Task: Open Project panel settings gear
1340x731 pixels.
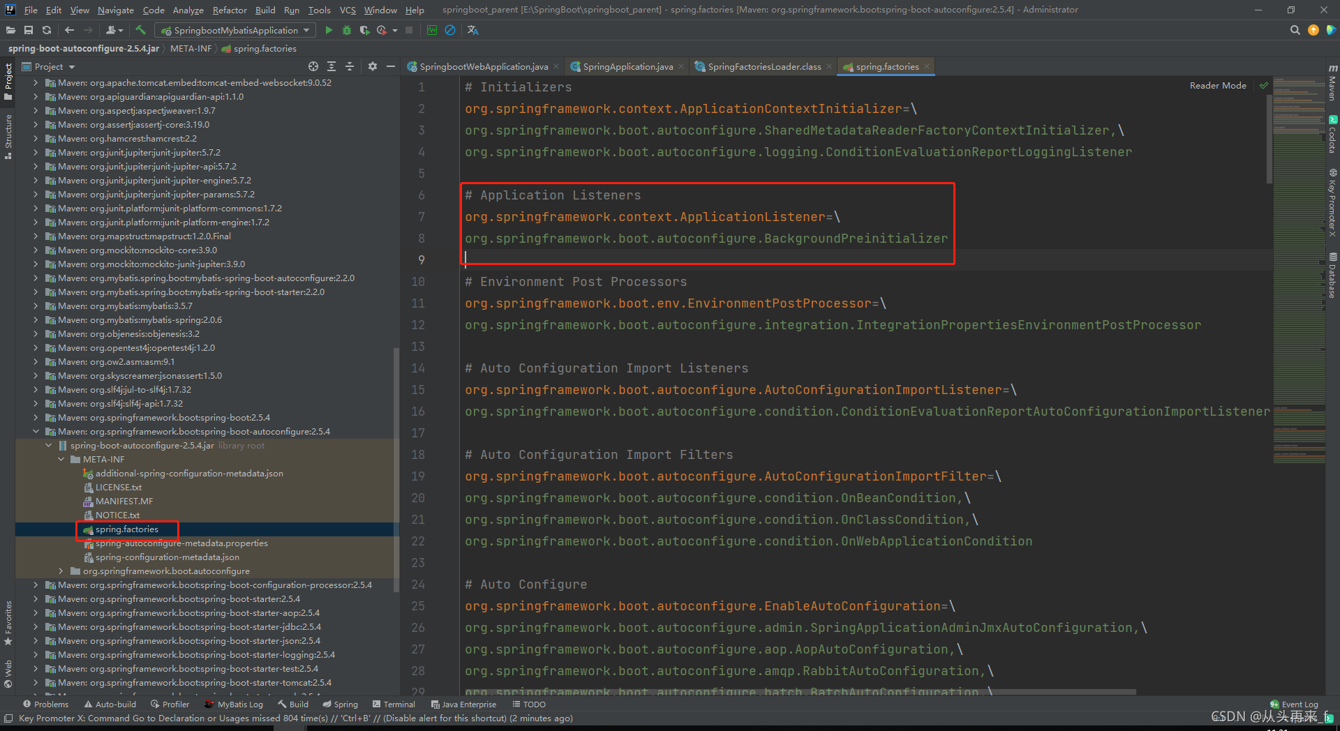Action: (372, 66)
